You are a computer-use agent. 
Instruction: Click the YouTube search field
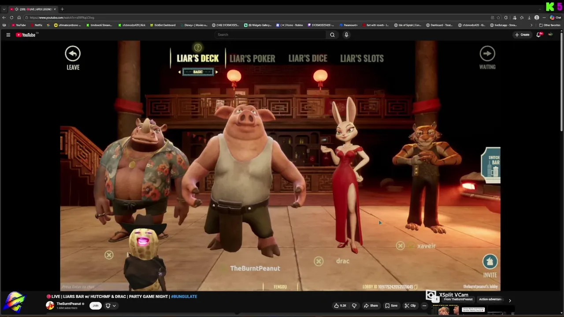click(270, 35)
